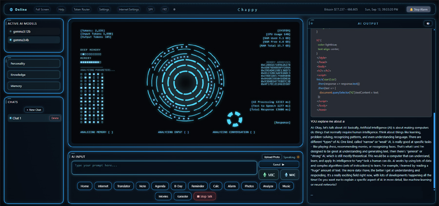Screen dimensions: 439x206
Task: Select the gemma3:12b model
Action: pos(34,31)
